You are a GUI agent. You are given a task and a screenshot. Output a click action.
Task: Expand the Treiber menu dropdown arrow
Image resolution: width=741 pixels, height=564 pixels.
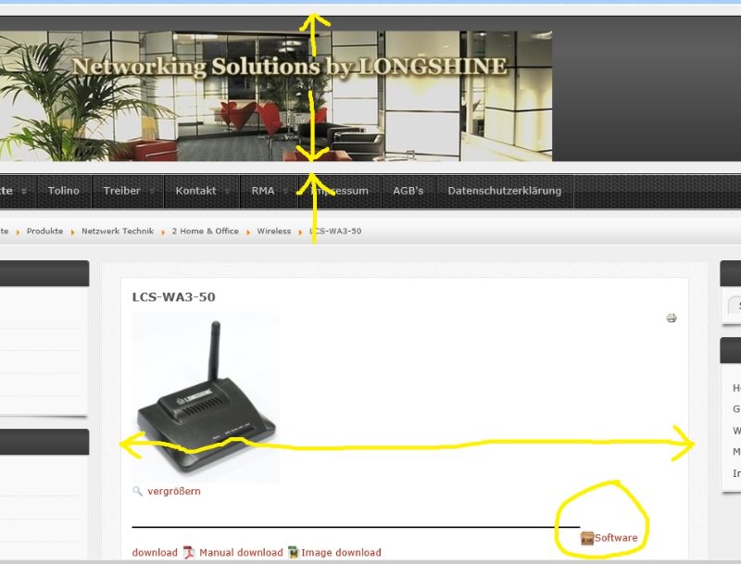tap(152, 191)
